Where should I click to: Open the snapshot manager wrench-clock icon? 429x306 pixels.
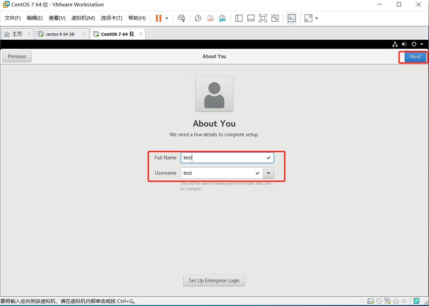(222, 18)
